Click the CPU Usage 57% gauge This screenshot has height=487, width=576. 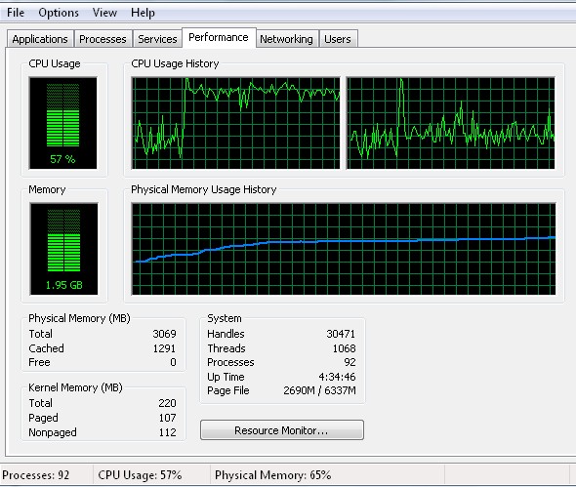(63, 123)
